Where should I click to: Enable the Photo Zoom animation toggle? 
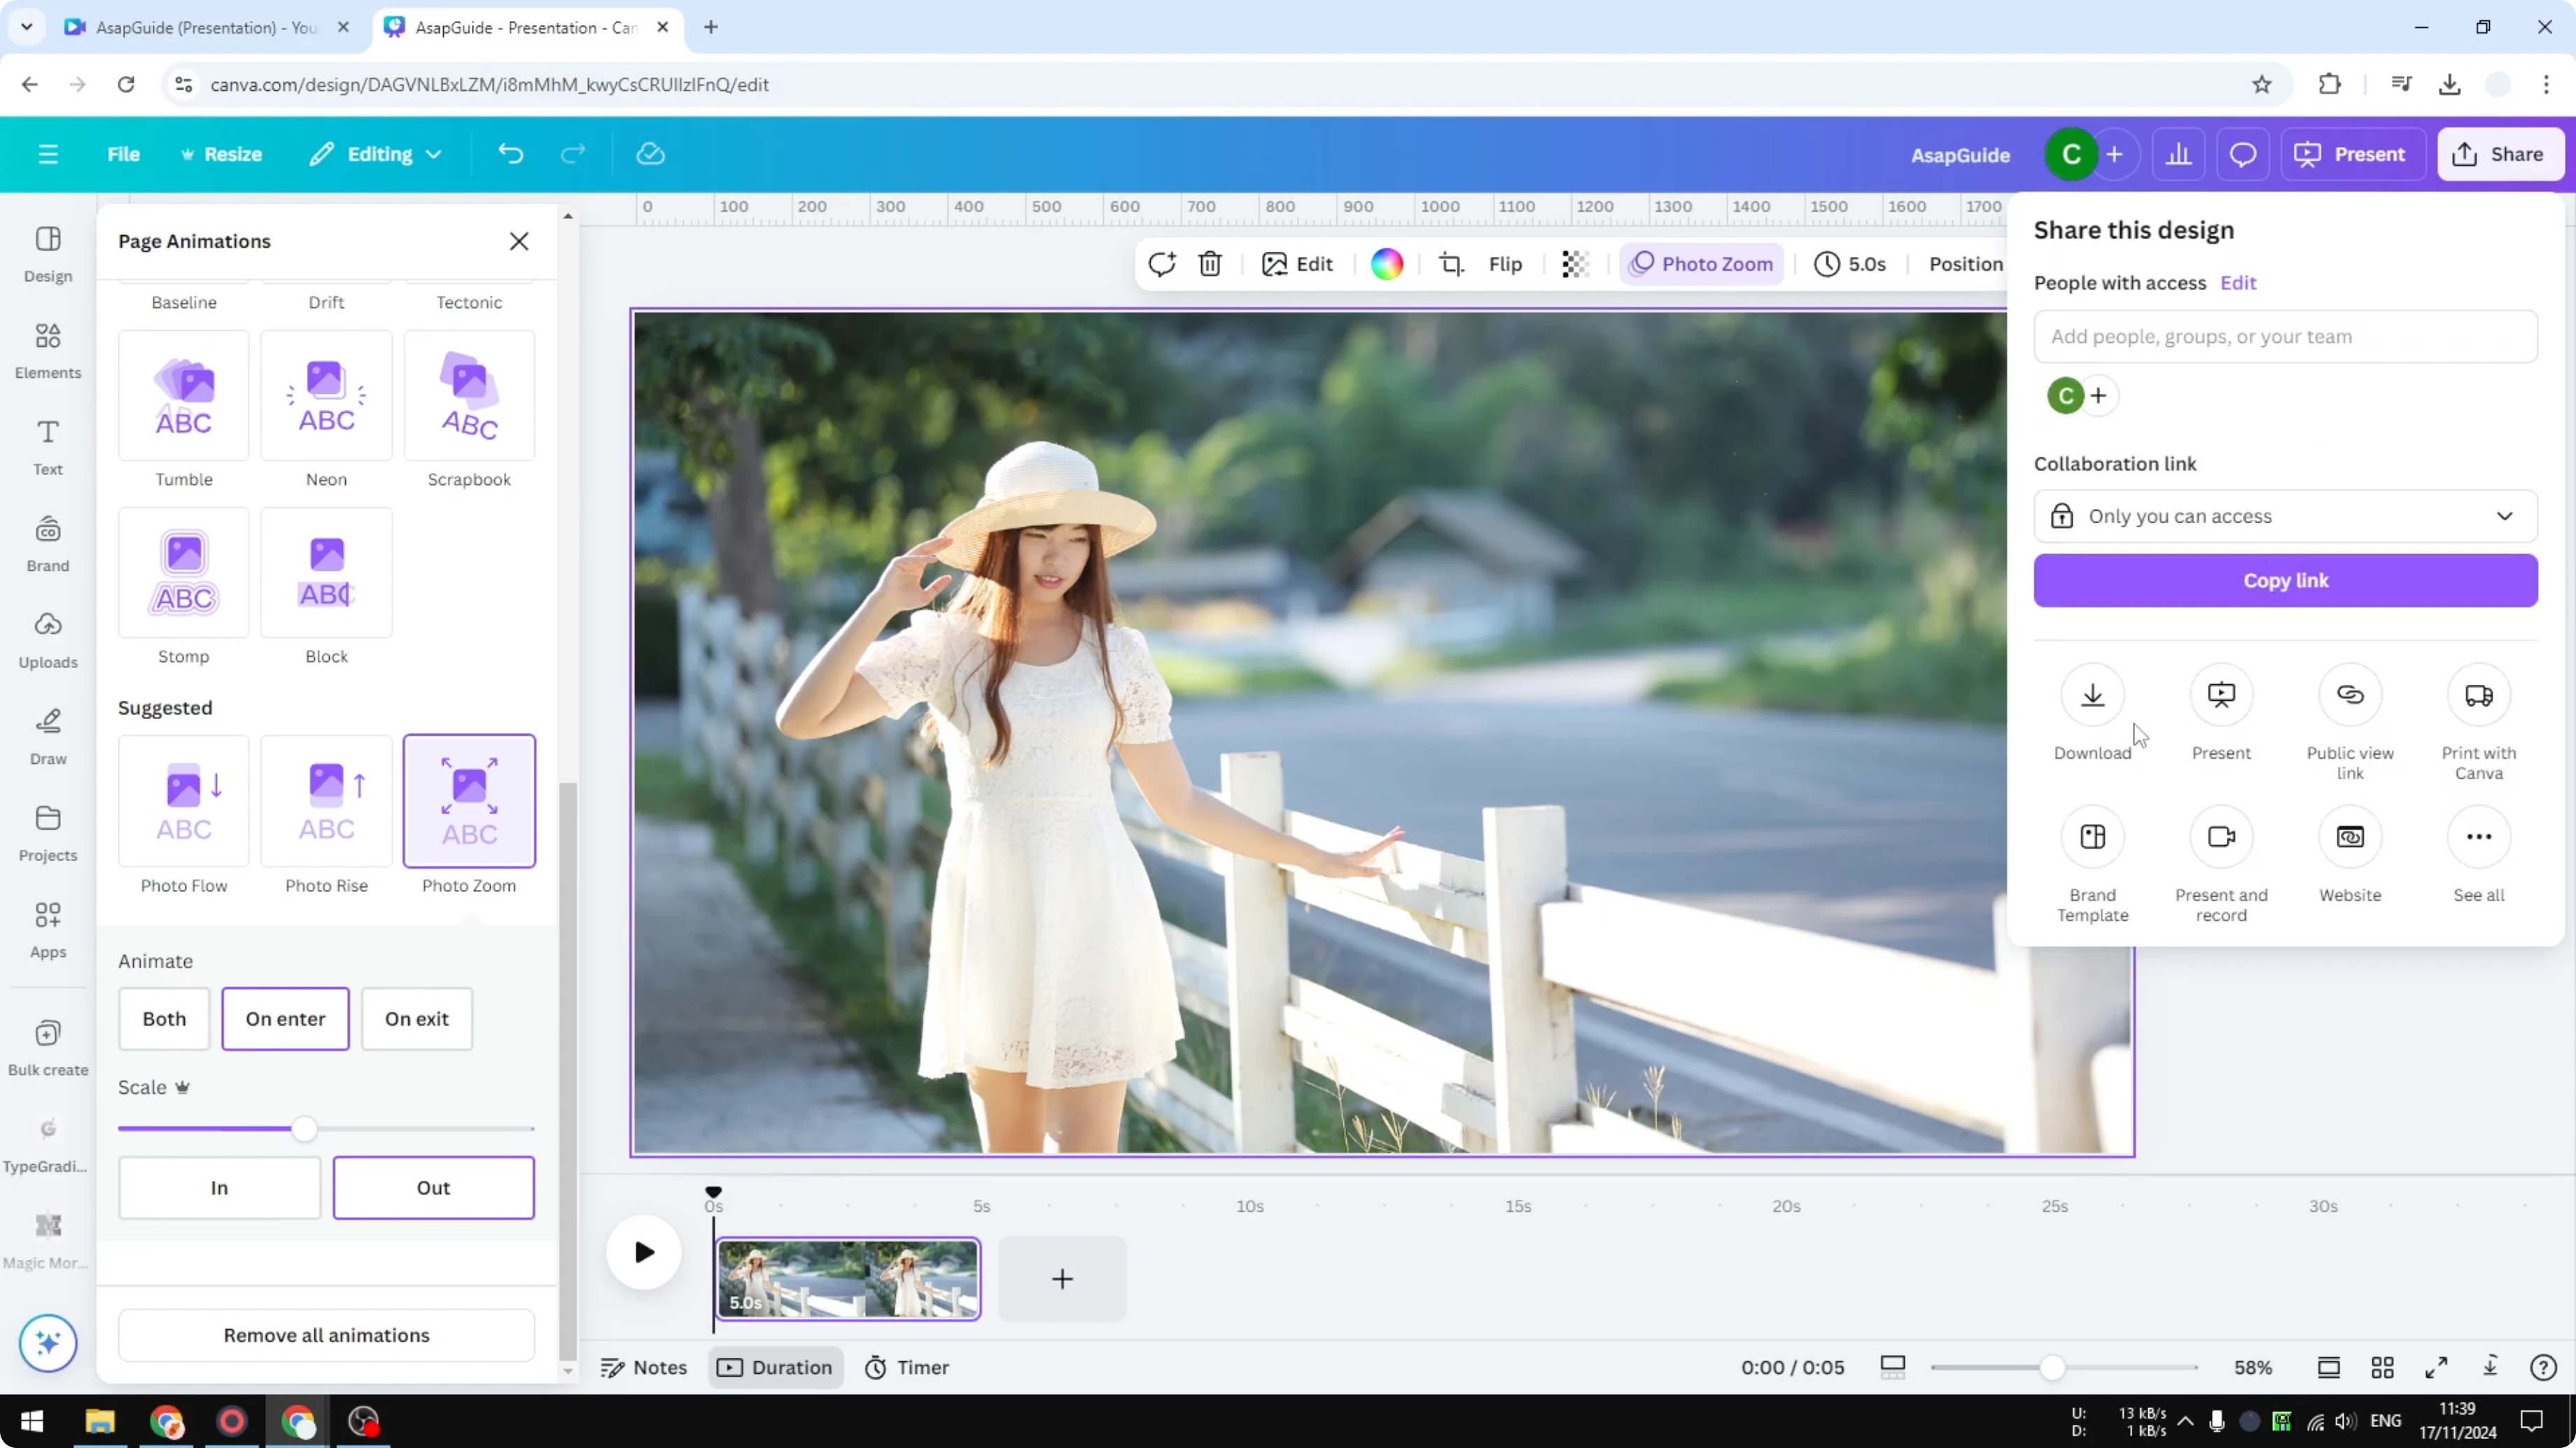coord(1700,264)
